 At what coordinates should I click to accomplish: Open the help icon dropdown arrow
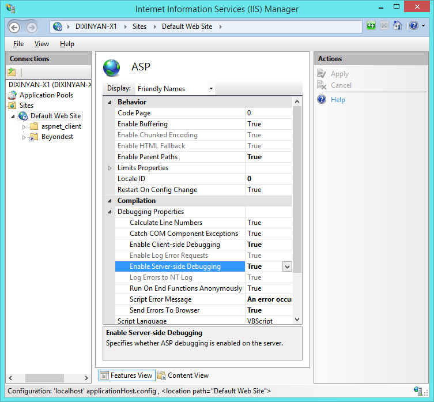(424, 26)
